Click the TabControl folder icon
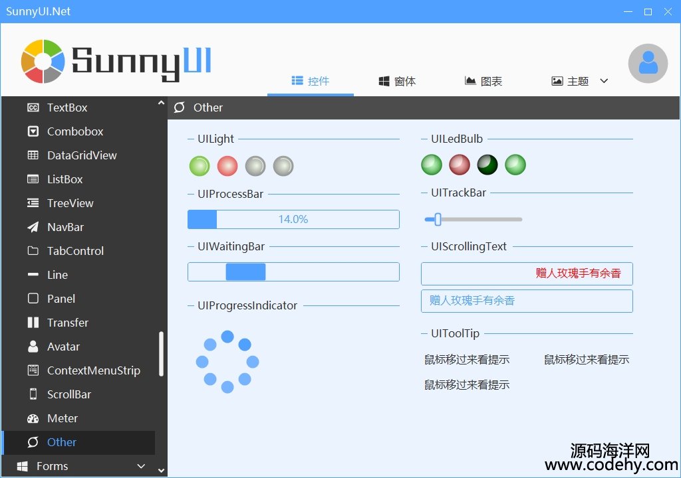The height and width of the screenshot is (478, 681). click(x=33, y=250)
